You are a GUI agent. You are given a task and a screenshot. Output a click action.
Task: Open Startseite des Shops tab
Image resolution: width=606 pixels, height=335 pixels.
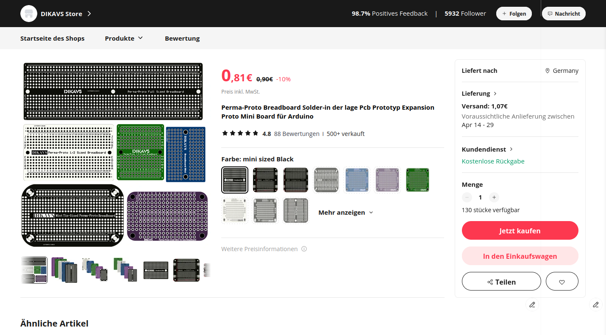pos(53,38)
